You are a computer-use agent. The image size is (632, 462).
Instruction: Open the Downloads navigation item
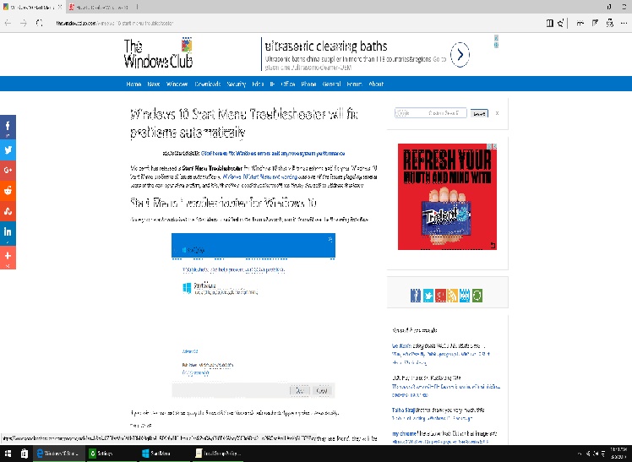tap(208, 84)
